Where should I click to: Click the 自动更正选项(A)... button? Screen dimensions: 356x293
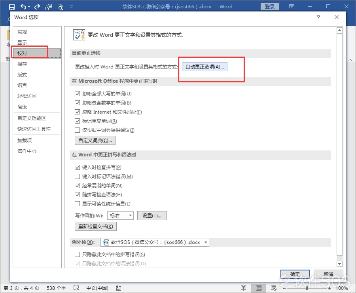click(x=205, y=67)
